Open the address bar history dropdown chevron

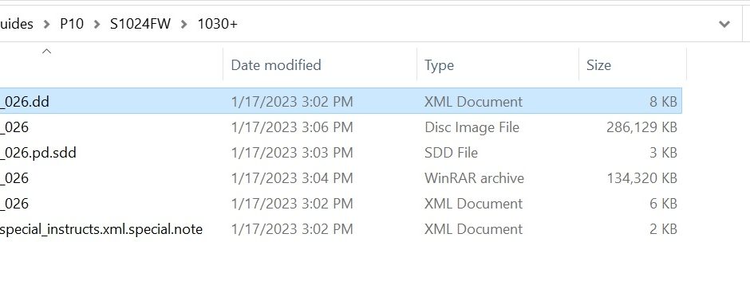click(x=724, y=24)
